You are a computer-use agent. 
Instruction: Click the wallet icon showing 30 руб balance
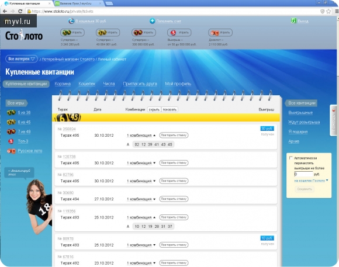coord(71,21)
